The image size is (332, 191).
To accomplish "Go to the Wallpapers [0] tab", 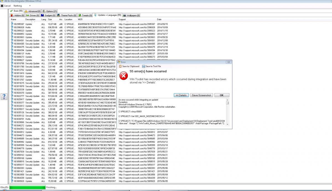I will tap(131, 15).
